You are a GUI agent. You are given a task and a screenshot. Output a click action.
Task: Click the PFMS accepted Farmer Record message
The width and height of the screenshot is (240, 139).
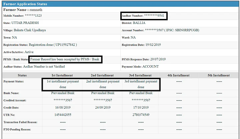point(65,59)
